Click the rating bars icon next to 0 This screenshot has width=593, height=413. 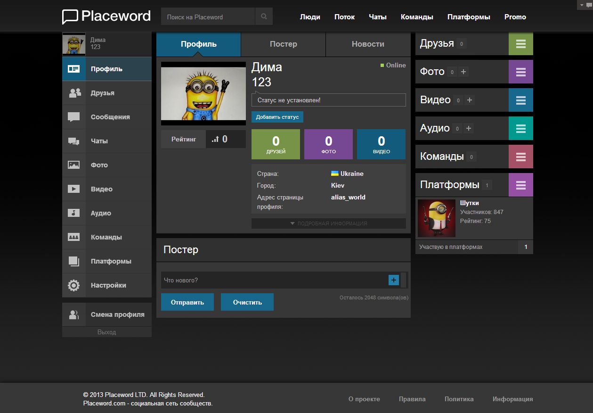215,139
